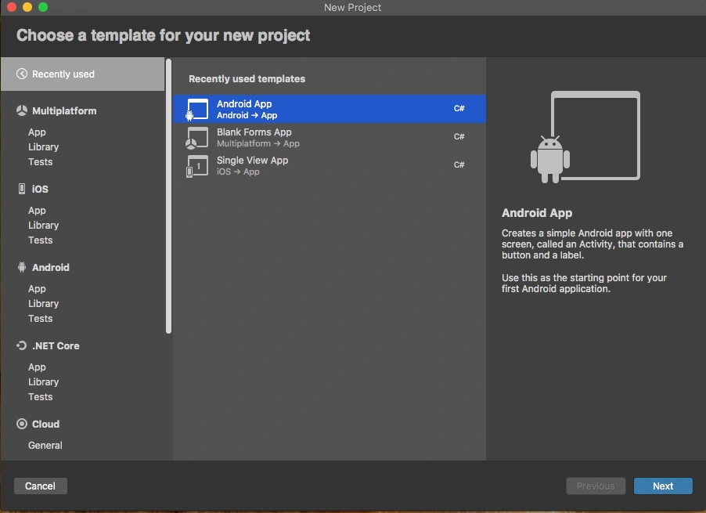The image size is (706, 513).
Task: Open C# language selector for Single View App
Action: 459,164
